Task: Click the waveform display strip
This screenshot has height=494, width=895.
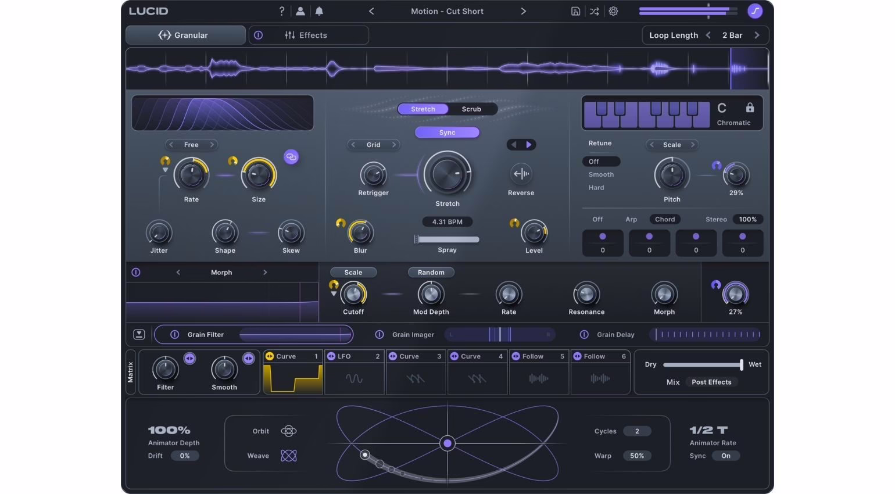Action: (x=447, y=69)
